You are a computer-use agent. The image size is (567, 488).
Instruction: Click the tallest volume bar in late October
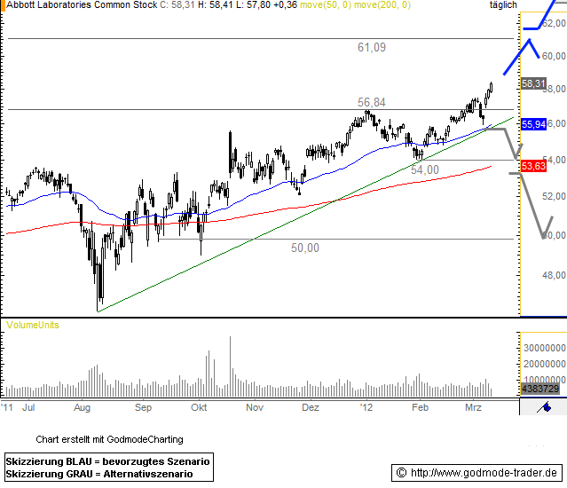point(231,366)
